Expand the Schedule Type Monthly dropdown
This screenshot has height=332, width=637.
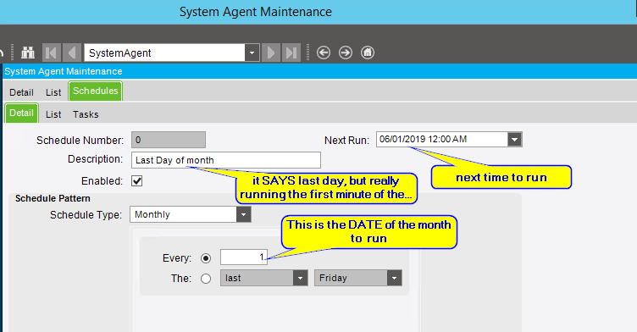coord(243,214)
